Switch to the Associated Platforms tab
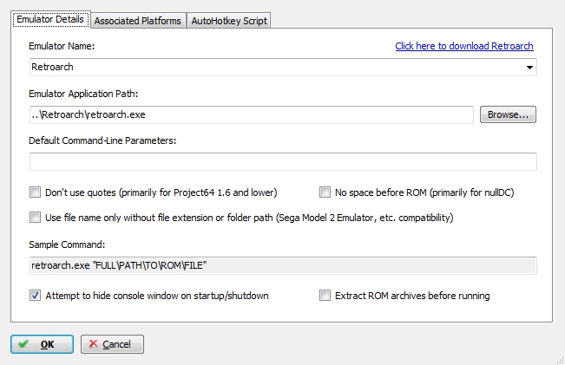The image size is (565, 365). 137,21
